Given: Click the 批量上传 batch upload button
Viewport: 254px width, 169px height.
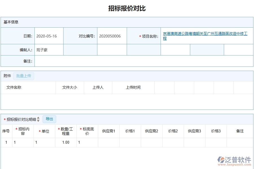Looking at the screenshot, I should (24, 76).
